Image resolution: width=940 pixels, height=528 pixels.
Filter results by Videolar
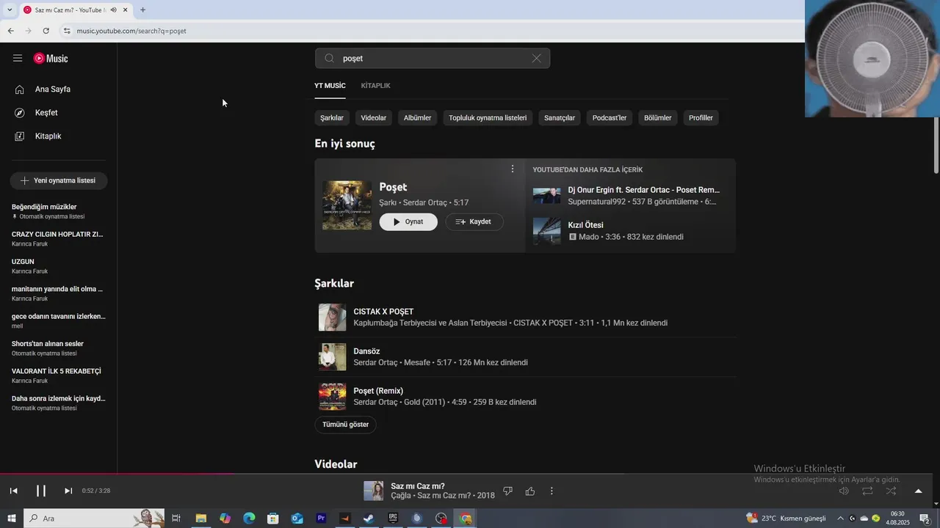click(x=374, y=118)
